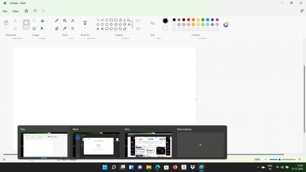This screenshot has height=172, width=306.
Task: Select the Colour 1 black circle
Action: (165, 21)
